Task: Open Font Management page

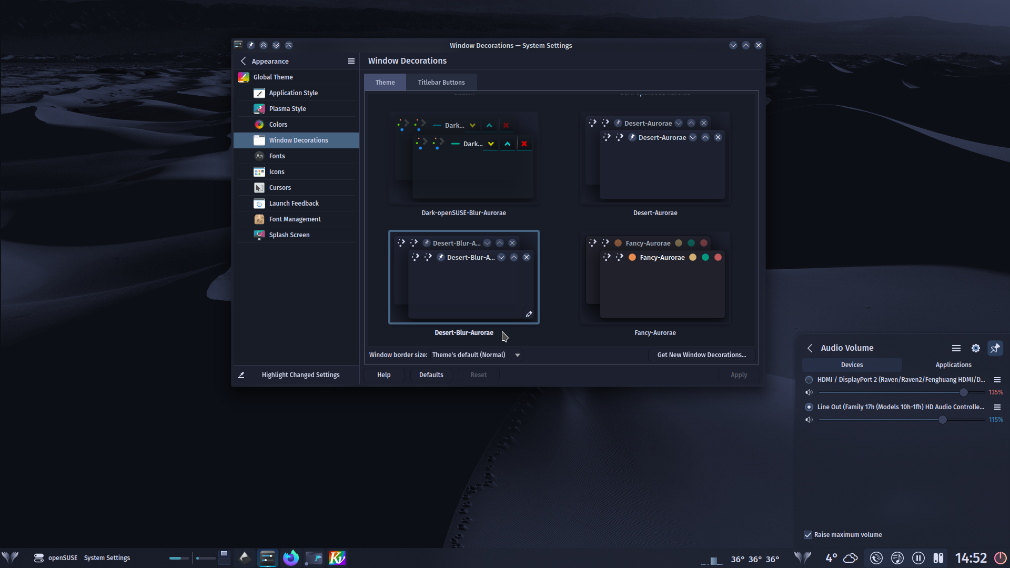Action: [x=297, y=219]
